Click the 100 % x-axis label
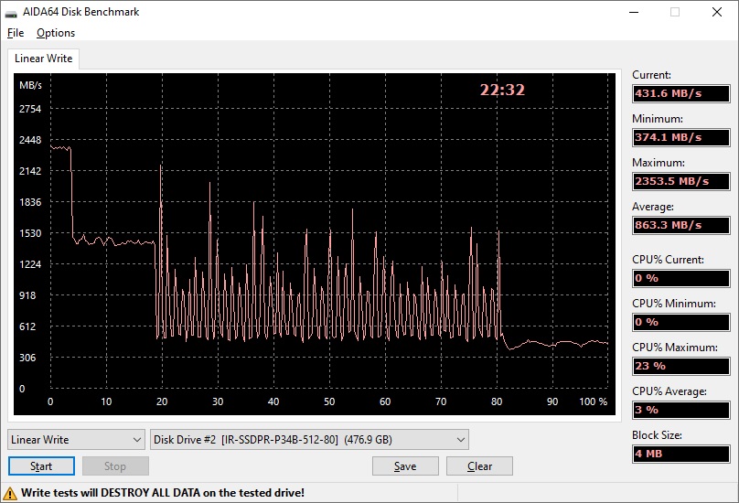Image resolution: width=739 pixels, height=503 pixels. [594, 401]
